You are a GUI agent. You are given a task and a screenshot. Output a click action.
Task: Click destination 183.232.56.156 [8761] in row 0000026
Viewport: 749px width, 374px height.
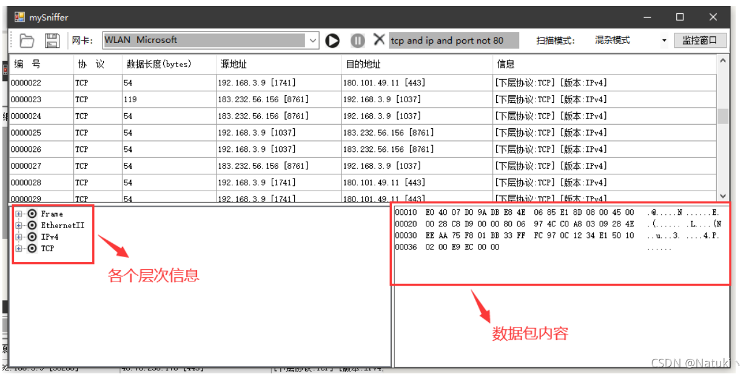click(x=417, y=149)
